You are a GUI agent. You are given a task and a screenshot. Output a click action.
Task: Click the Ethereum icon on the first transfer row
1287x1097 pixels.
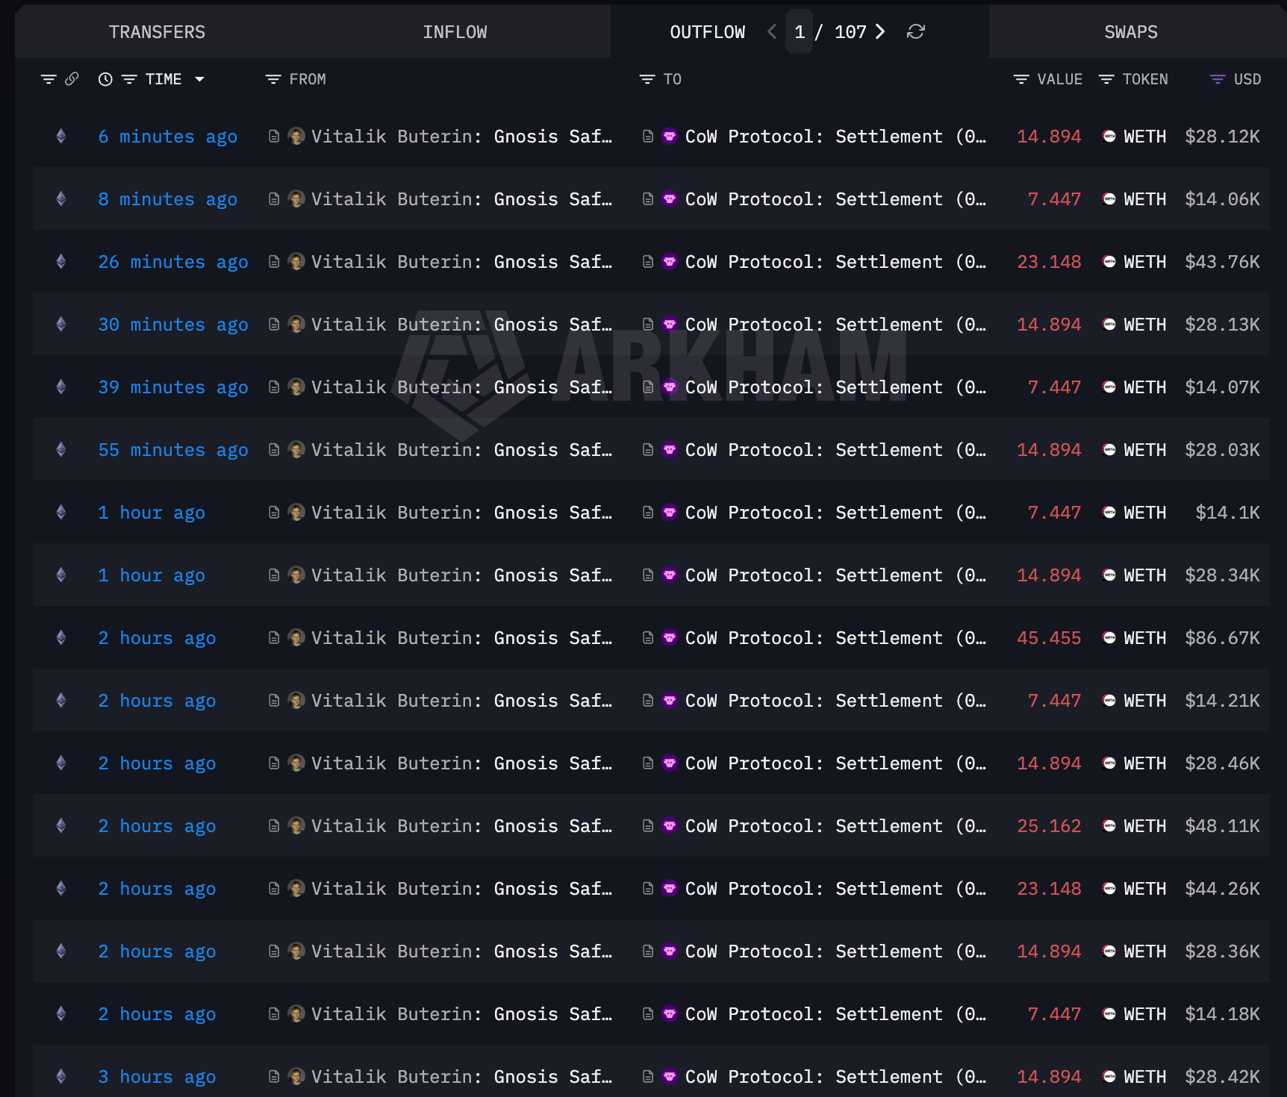click(60, 137)
